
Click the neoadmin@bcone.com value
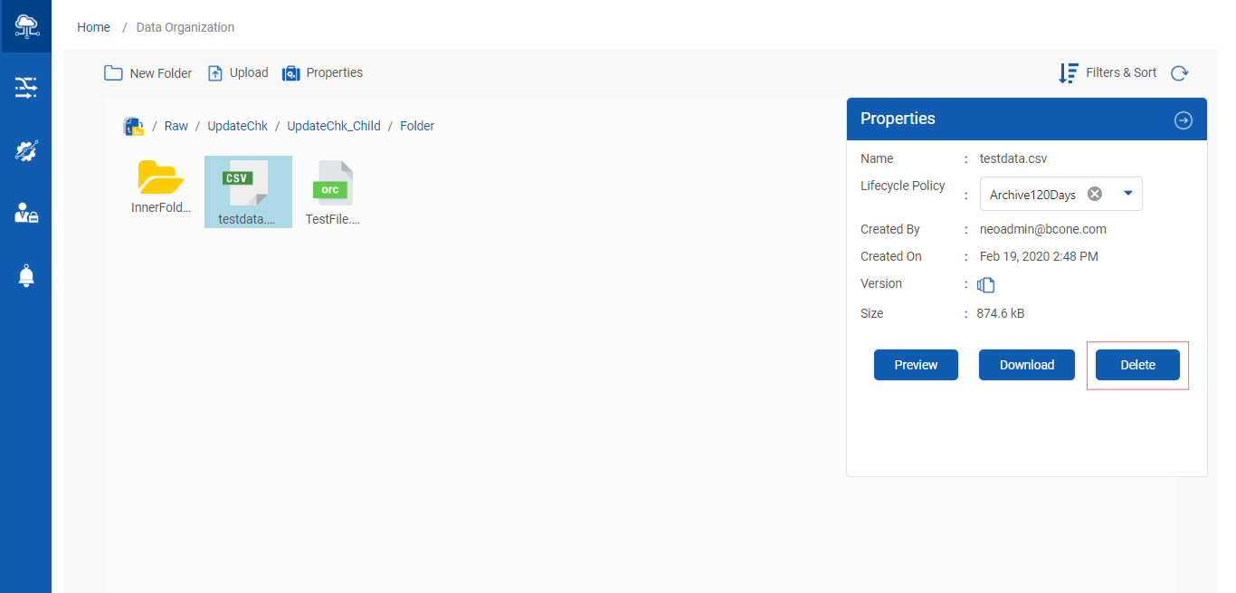(1042, 229)
